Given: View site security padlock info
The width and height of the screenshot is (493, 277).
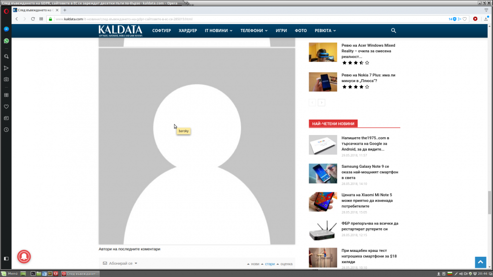Looking at the screenshot, I should click(x=50, y=19).
